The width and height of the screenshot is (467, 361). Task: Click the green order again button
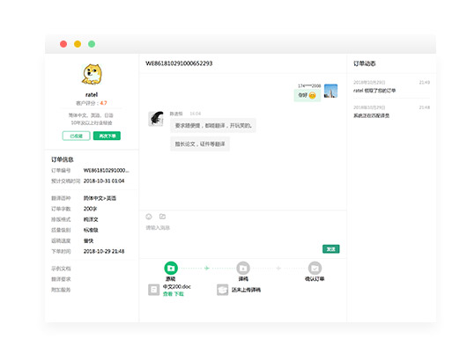click(107, 136)
